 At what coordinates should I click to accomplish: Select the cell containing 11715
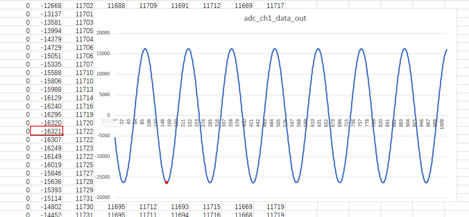pos(206,206)
